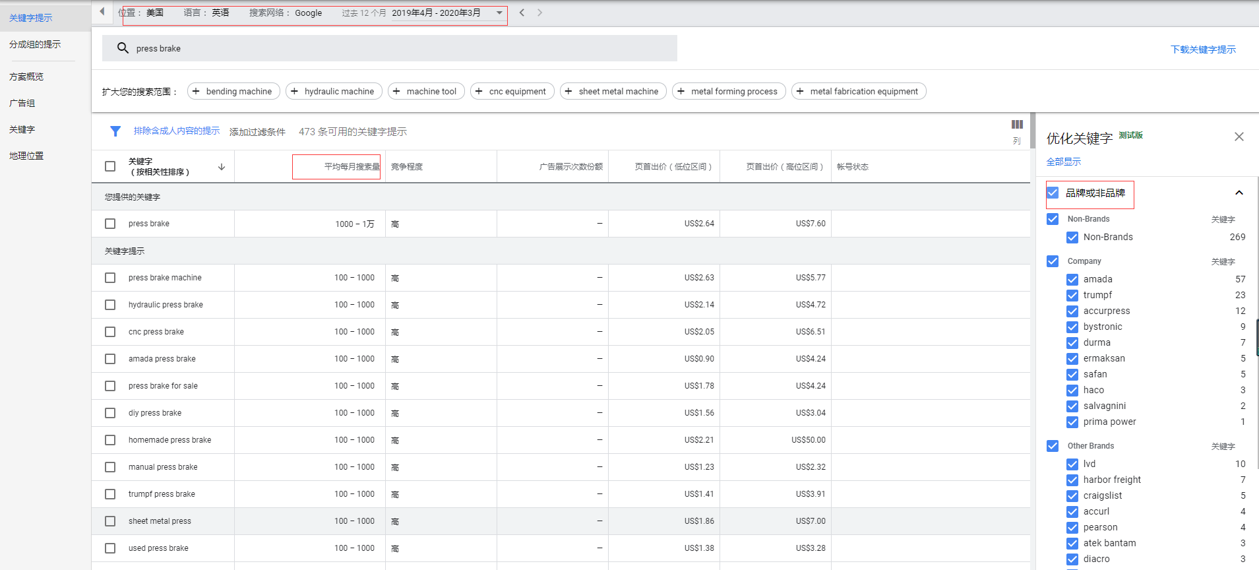1259x570 pixels.
Task: Add 'metal forming process' suggestion chip
Action: tap(729, 92)
